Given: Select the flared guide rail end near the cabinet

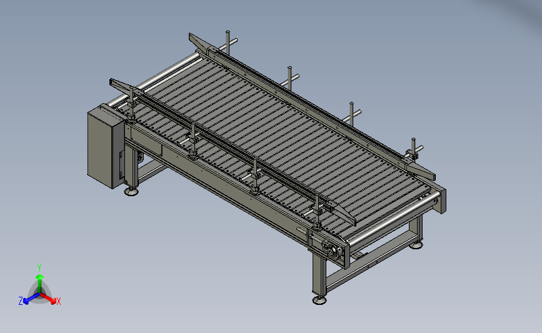Looking at the screenshot, I should click(122, 86).
